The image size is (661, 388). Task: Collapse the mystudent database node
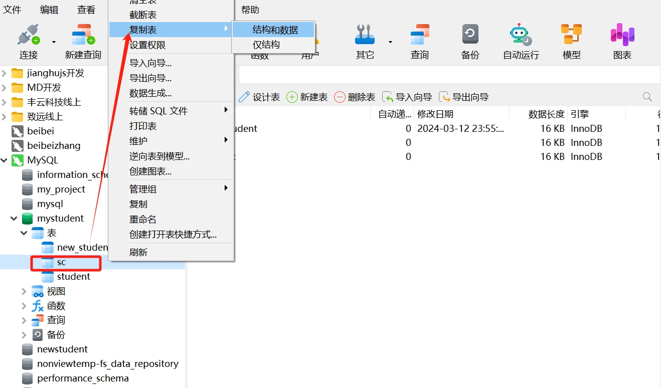point(14,219)
